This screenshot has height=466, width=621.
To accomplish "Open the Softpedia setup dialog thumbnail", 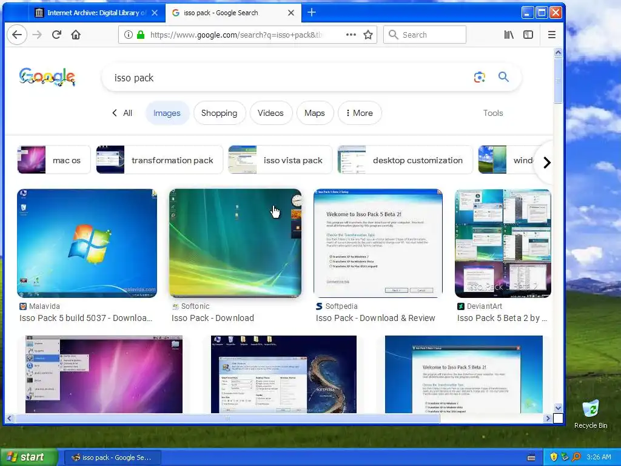I will pyautogui.click(x=378, y=243).
